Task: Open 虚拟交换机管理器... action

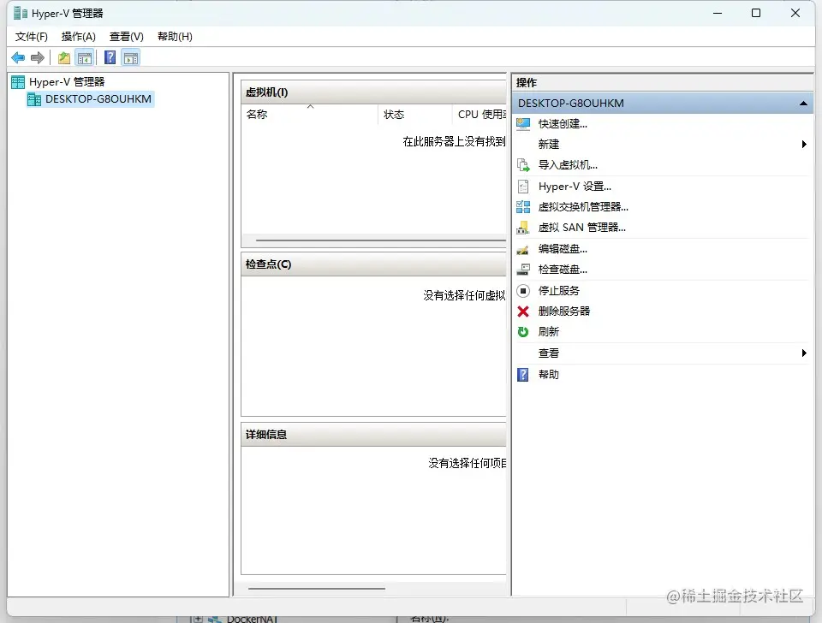Action: tap(583, 207)
